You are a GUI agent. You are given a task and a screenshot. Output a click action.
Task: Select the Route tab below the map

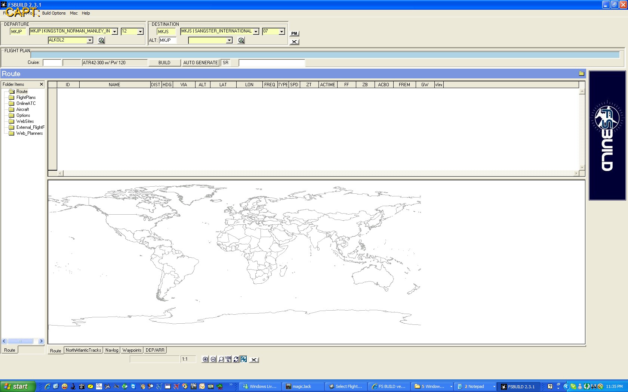56,351
